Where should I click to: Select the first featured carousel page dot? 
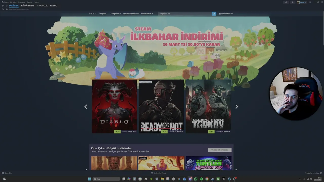click(158, 135)
